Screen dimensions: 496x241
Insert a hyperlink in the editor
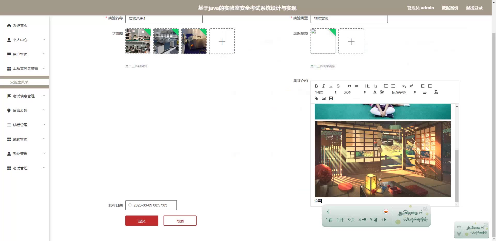(316, 98)
